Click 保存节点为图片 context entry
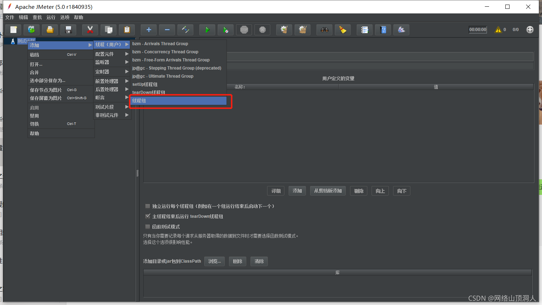 (x=61, y=90)
